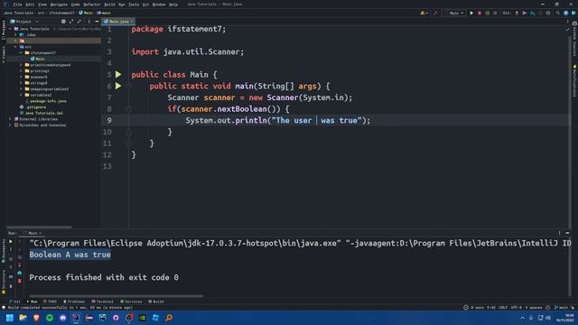Image resolution: width=578 pixels, height=325 pixels.
Task: Open the Main run configuration dropdown
Action: (x=454, y=13)
